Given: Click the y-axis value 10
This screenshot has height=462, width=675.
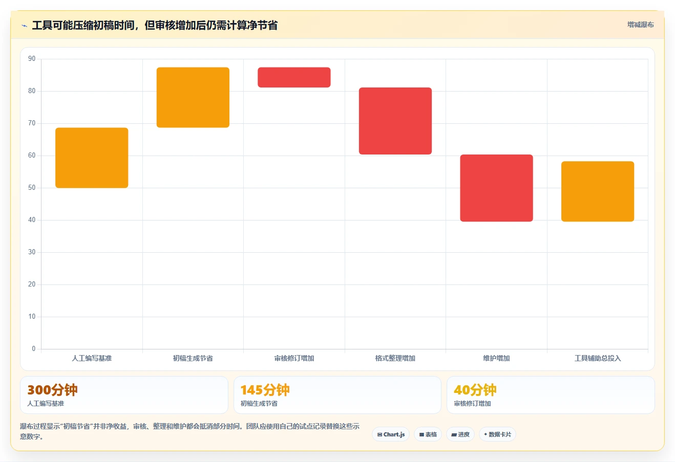Looking at the screenshot, I should coord(32,317).
